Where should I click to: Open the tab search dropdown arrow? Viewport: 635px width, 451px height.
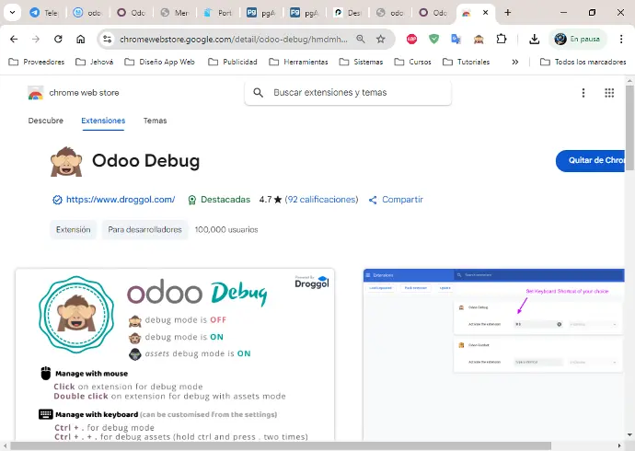tap(13, 13)
